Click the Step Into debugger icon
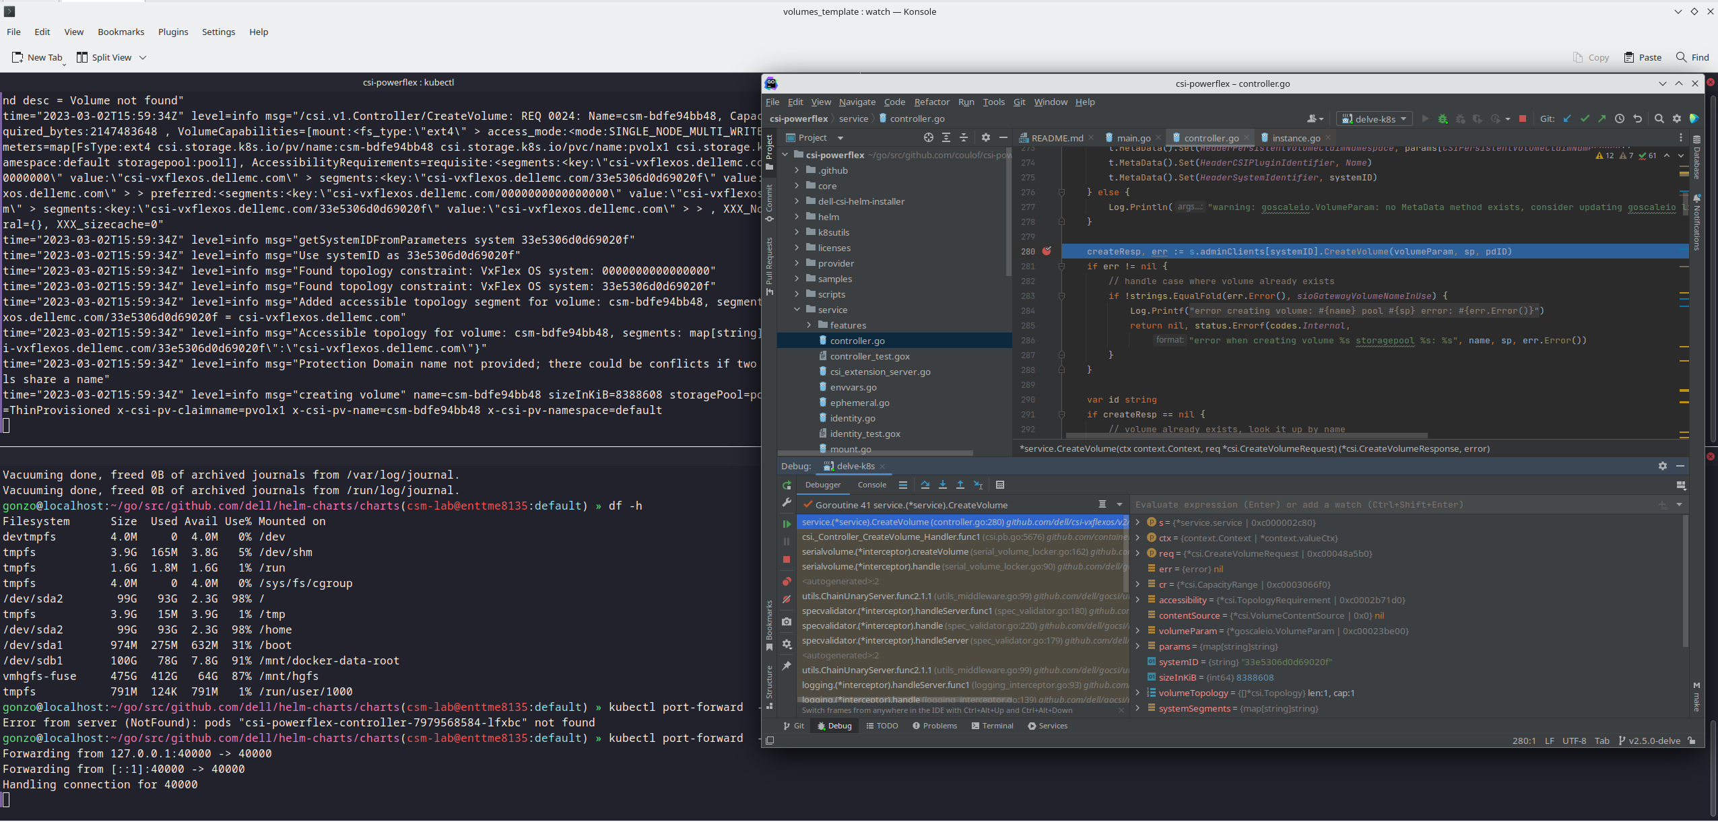This screenshot has width=1718, height=822. [942, 485]
